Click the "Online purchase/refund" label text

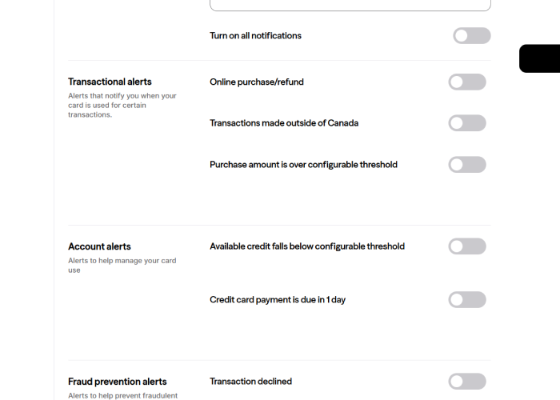[x=256, y=82]
